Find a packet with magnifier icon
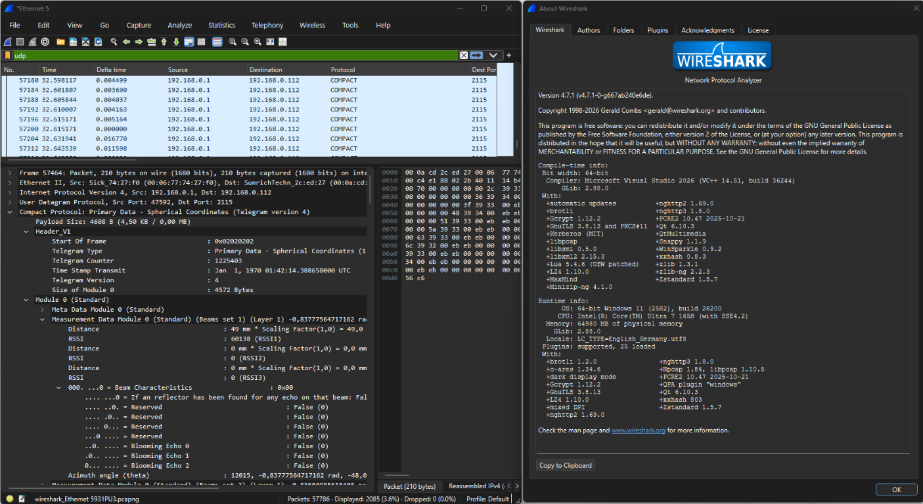The height and width of the screenshot is (504, 923). (x=114, y=42)
